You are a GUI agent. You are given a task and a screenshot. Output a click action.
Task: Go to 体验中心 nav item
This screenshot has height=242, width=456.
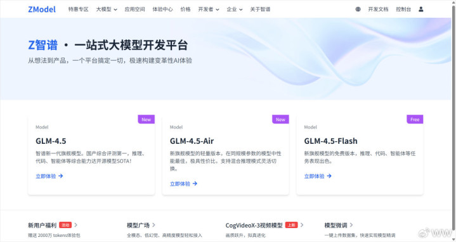pyautogui.click(x=162, y=10)
